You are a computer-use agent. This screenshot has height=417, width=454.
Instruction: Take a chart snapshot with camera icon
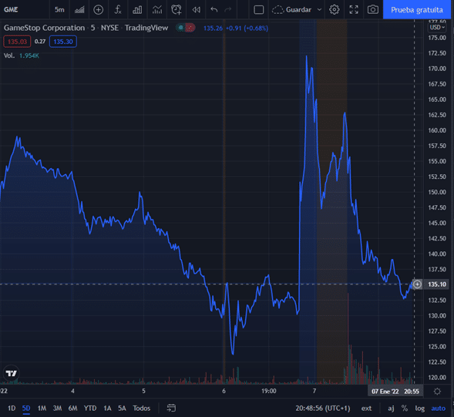372,9
